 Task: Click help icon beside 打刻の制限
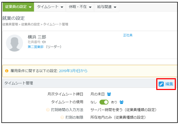(x=62, y=117)
